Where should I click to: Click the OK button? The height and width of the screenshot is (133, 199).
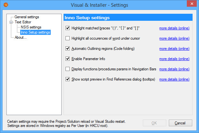154,123
